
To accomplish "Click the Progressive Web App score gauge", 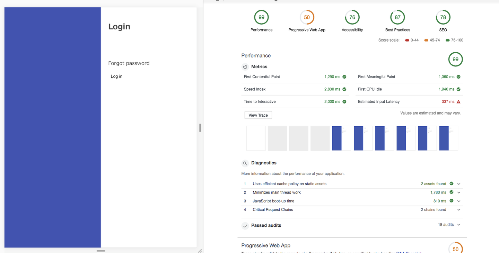I will (307, 17).
